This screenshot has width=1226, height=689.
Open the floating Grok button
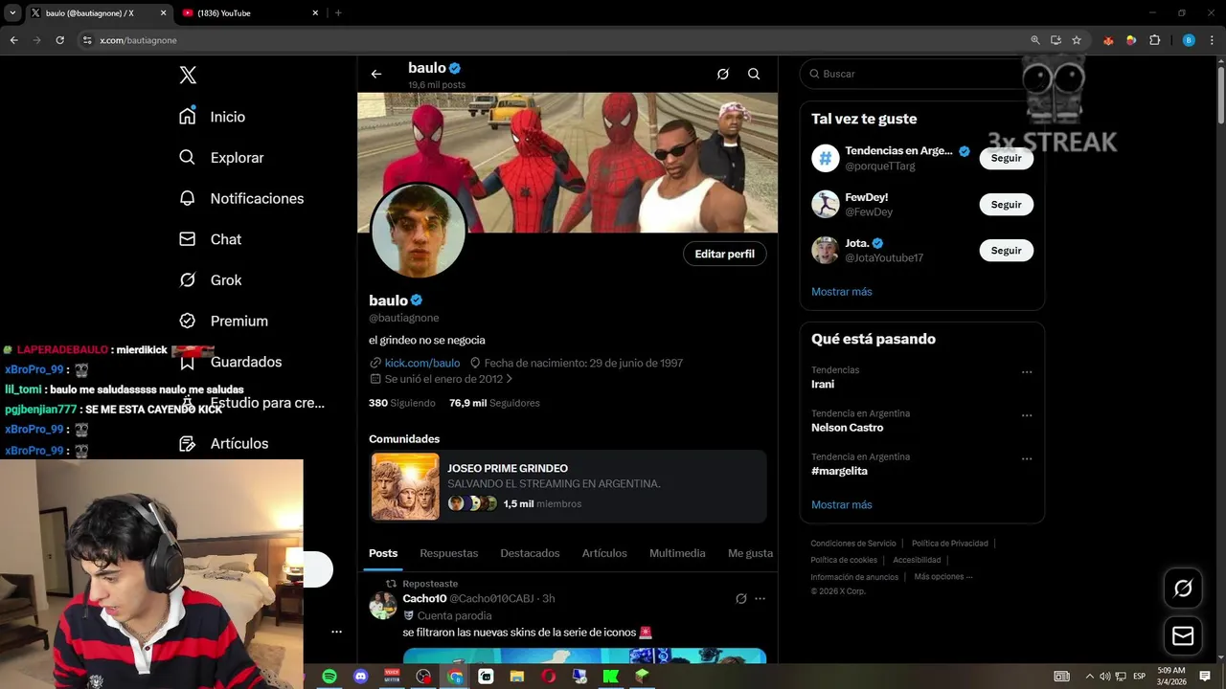pyautogui.click(x=1183, y=589)
